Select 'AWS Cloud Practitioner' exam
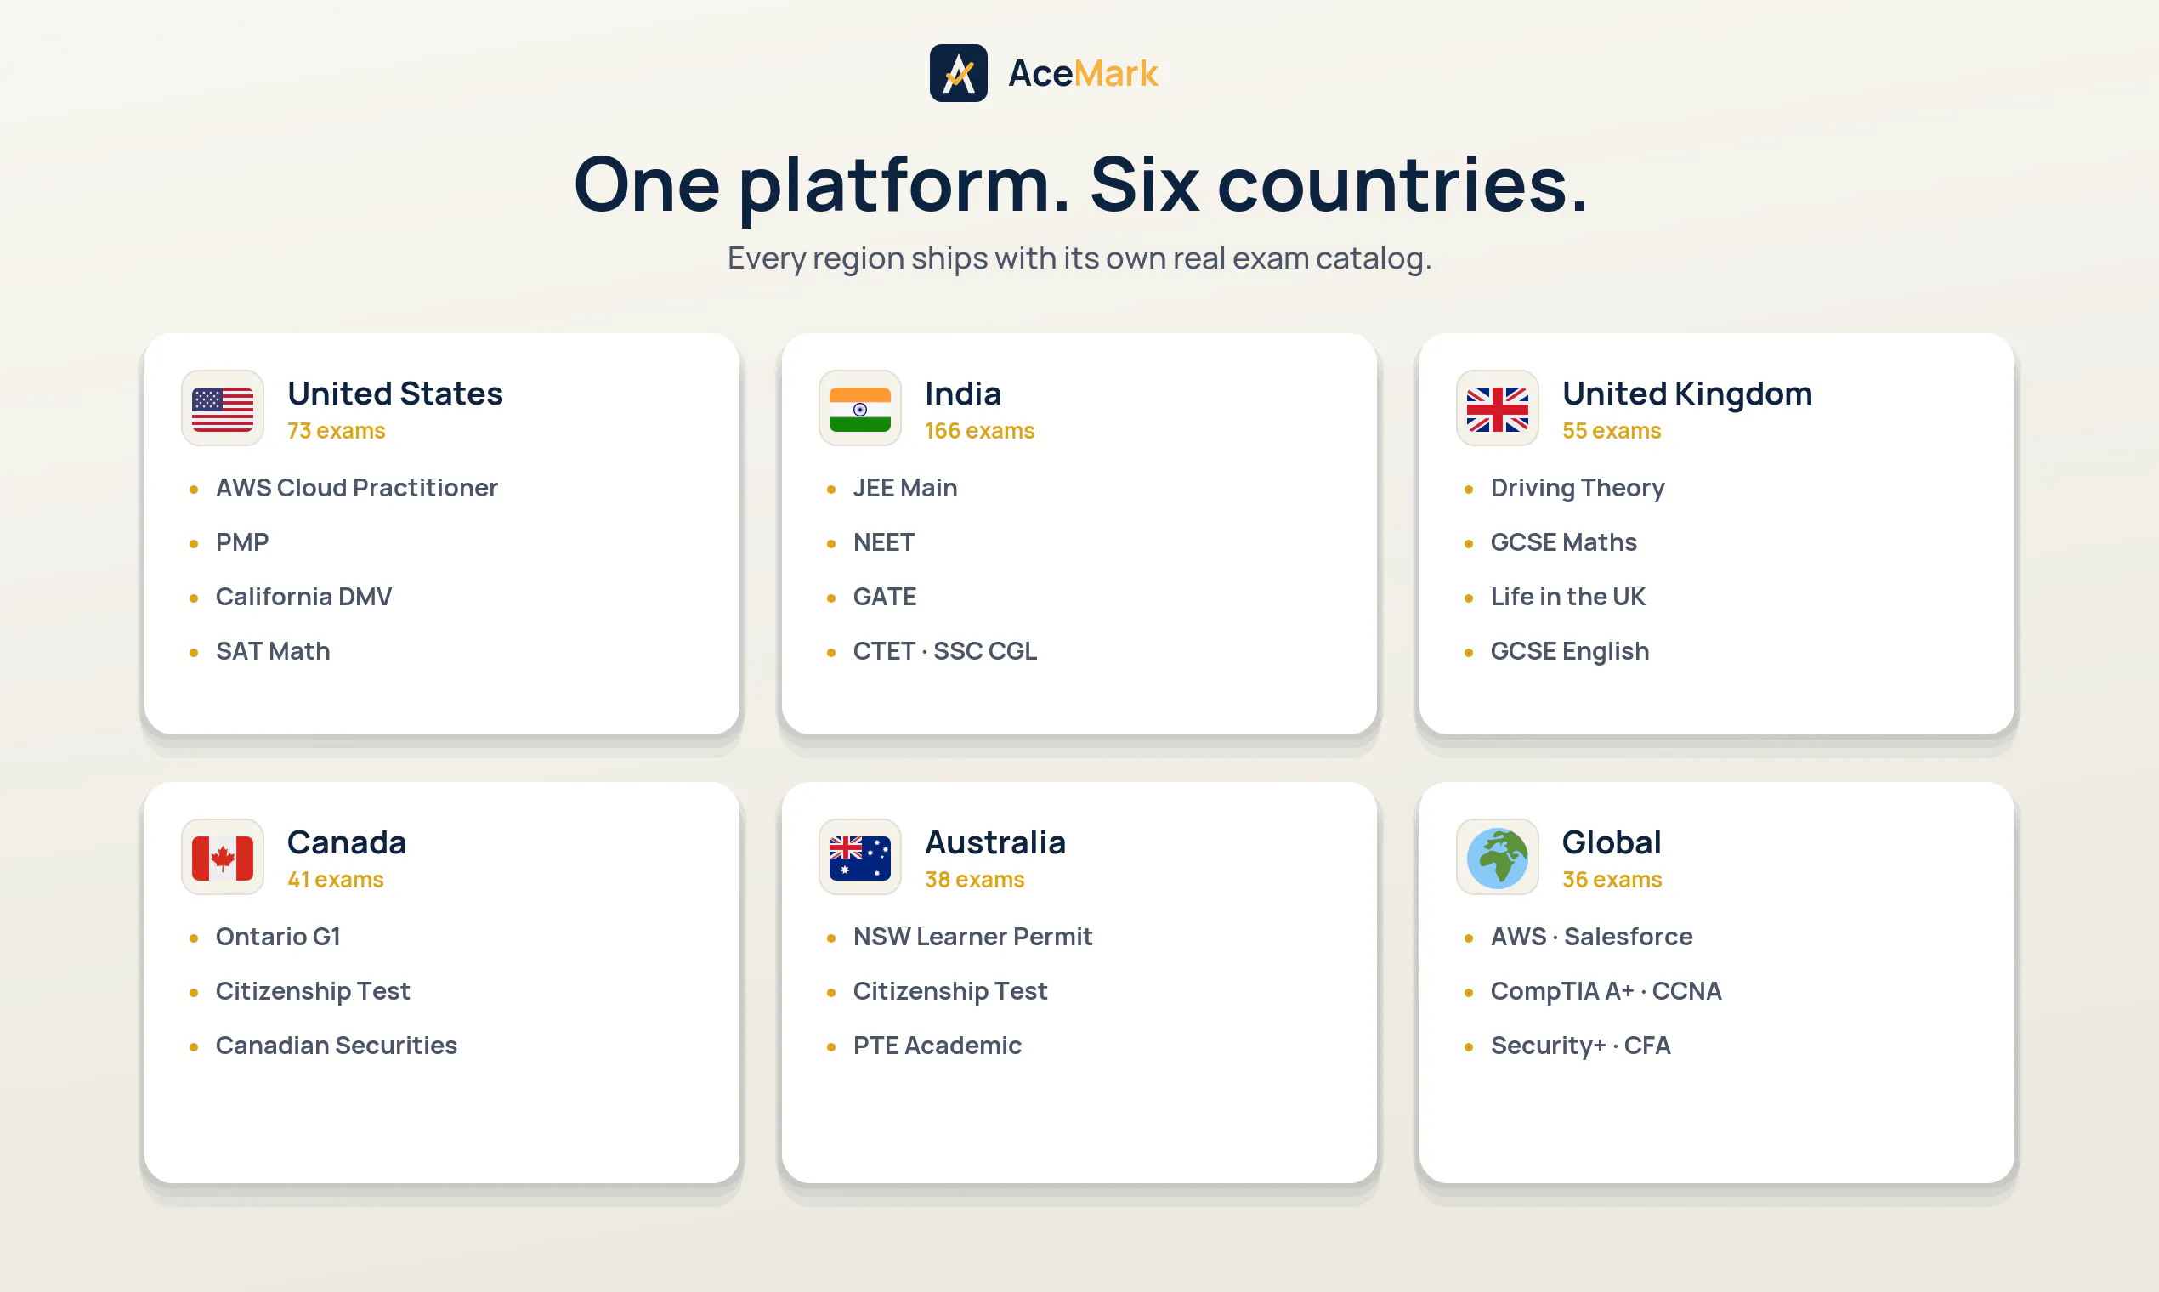The image size is (2159, 1292). 357,488
